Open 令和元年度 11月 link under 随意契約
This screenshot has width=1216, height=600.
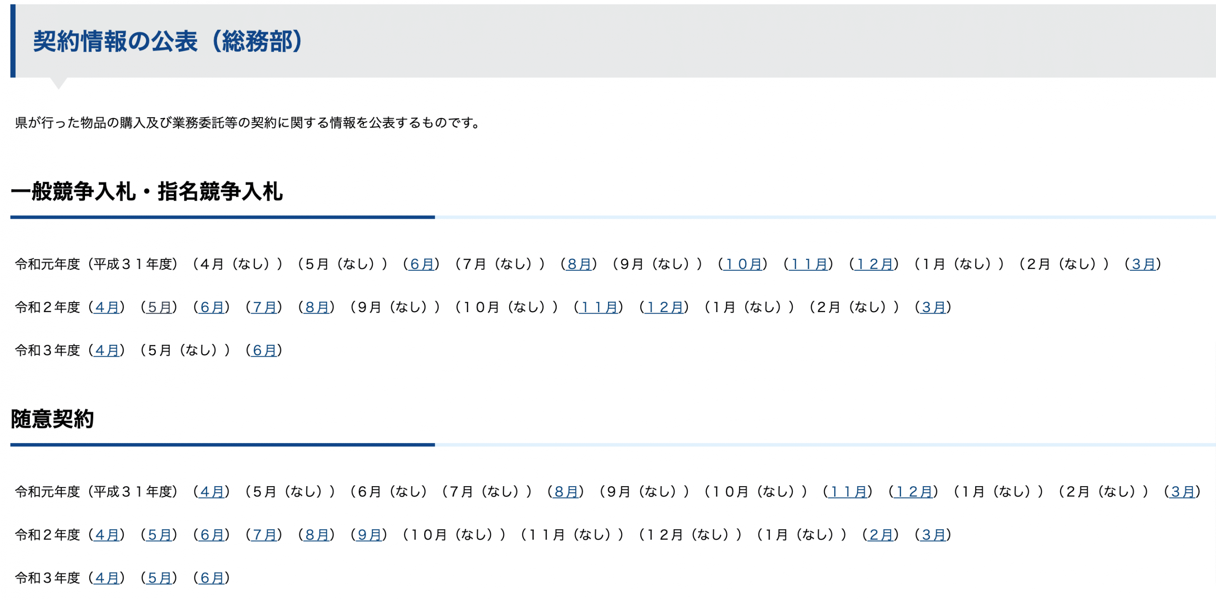pos(848,492)
